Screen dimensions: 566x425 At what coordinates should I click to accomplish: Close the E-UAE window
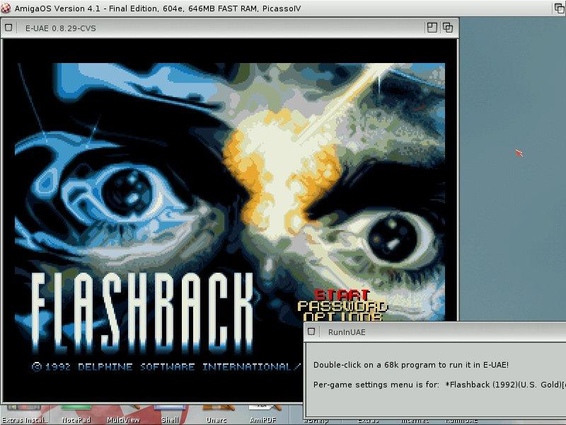coord(8,28)
